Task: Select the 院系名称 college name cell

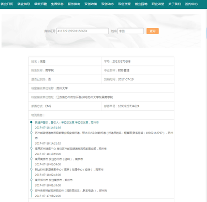Action: (x=65, y=70)
